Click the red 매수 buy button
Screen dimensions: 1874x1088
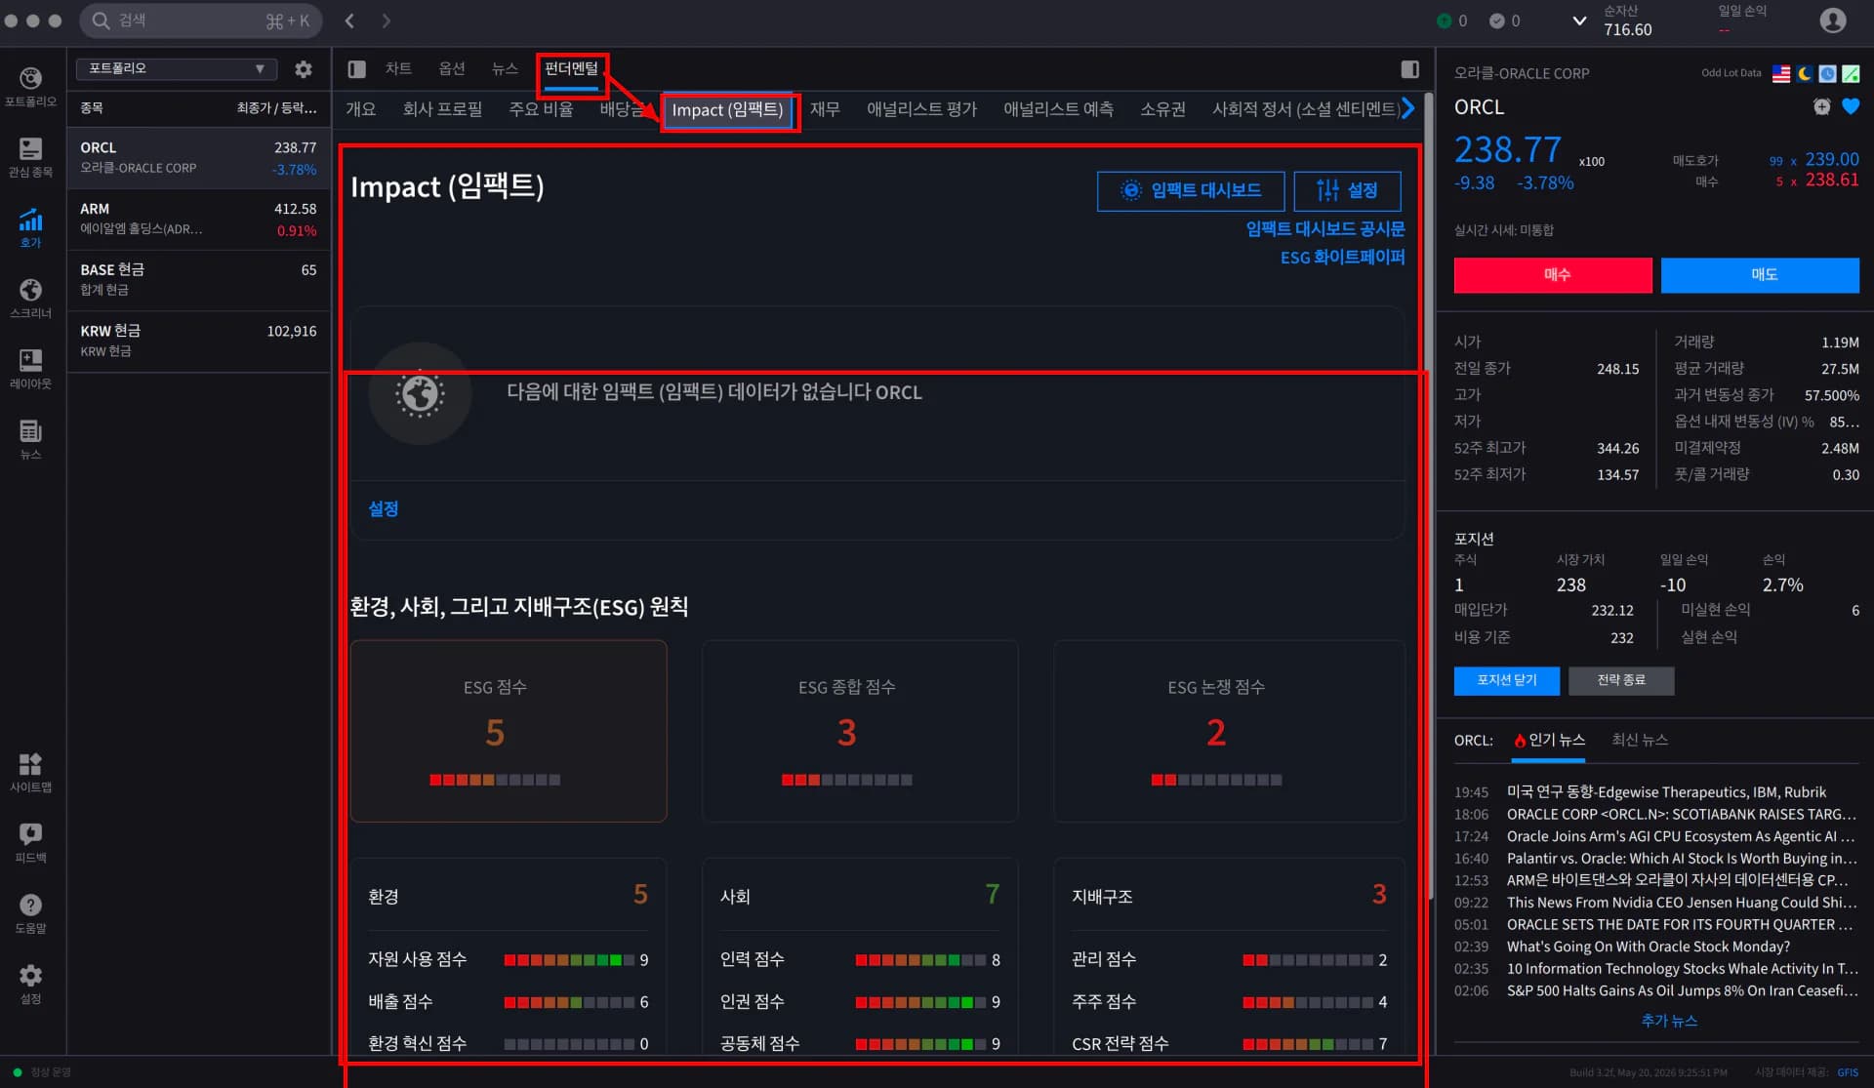click(1553, 275)
